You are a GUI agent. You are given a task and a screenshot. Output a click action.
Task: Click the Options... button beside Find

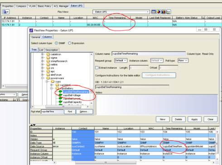point(84,112)
